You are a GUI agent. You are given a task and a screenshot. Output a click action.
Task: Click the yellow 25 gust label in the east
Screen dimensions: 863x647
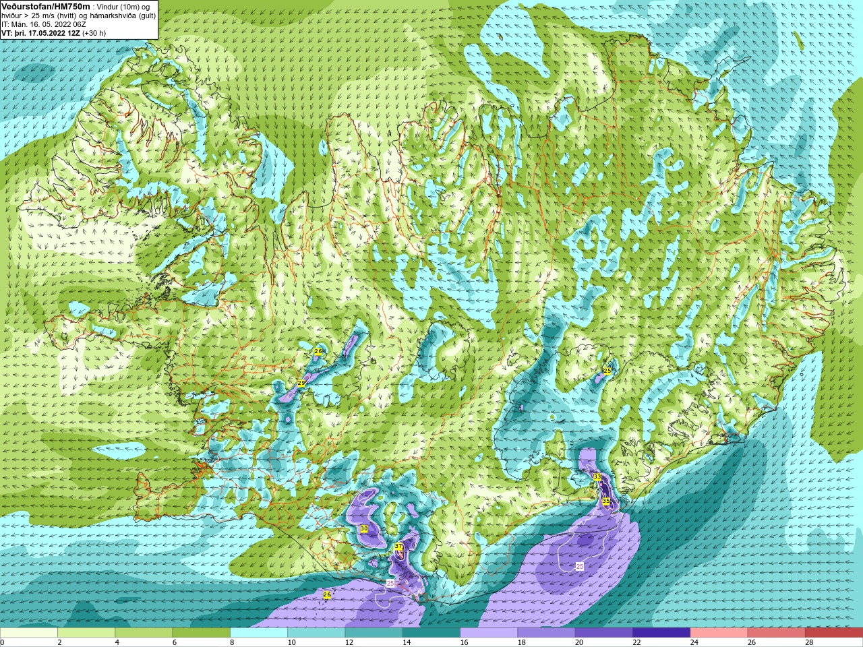coord(607,371)
